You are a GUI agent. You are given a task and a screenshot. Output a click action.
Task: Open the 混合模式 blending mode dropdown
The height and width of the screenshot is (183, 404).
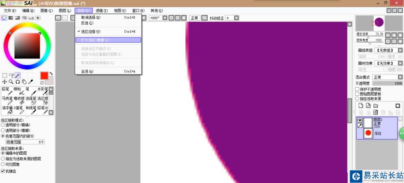tap(400, 77)
